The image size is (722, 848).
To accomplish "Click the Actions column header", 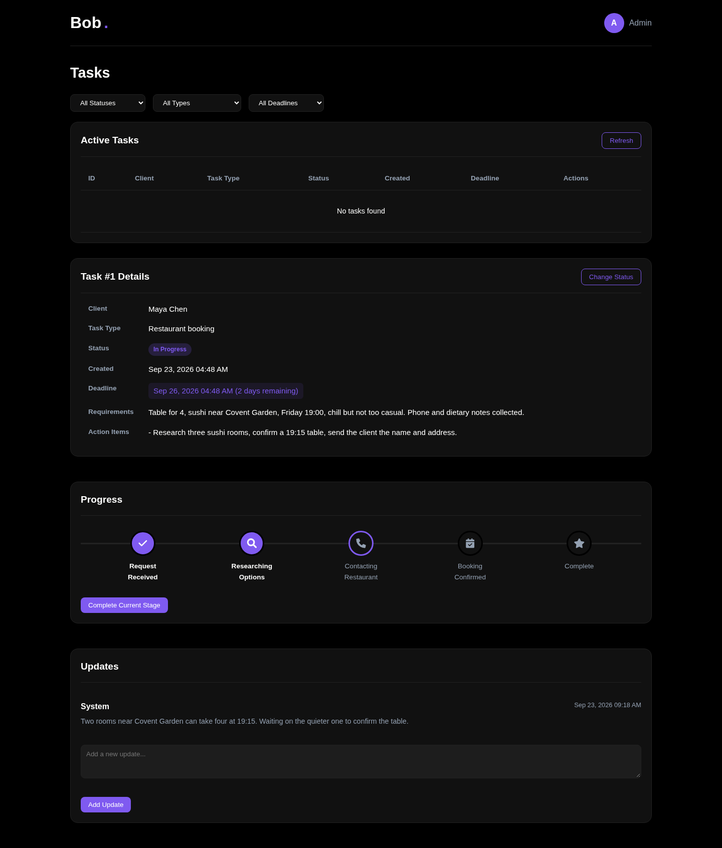I will click(x=576, y=178).
